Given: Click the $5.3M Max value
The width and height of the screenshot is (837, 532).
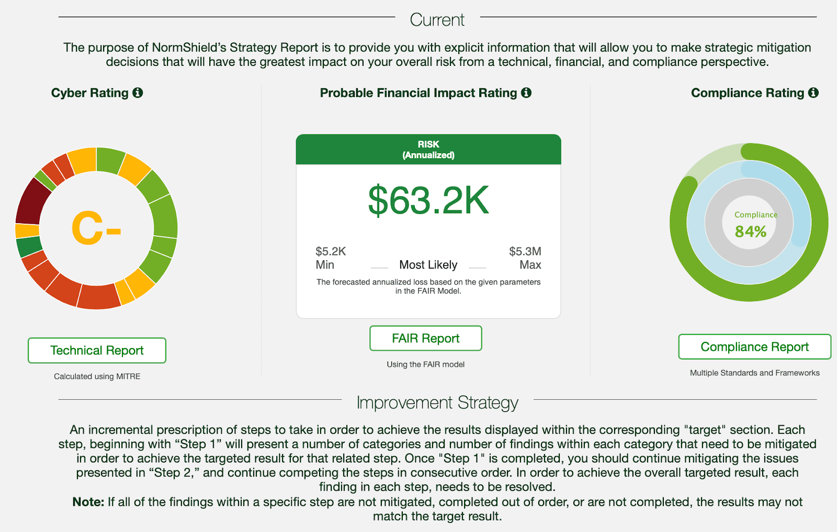Looking at the screenshot, I should click(525, 251).
